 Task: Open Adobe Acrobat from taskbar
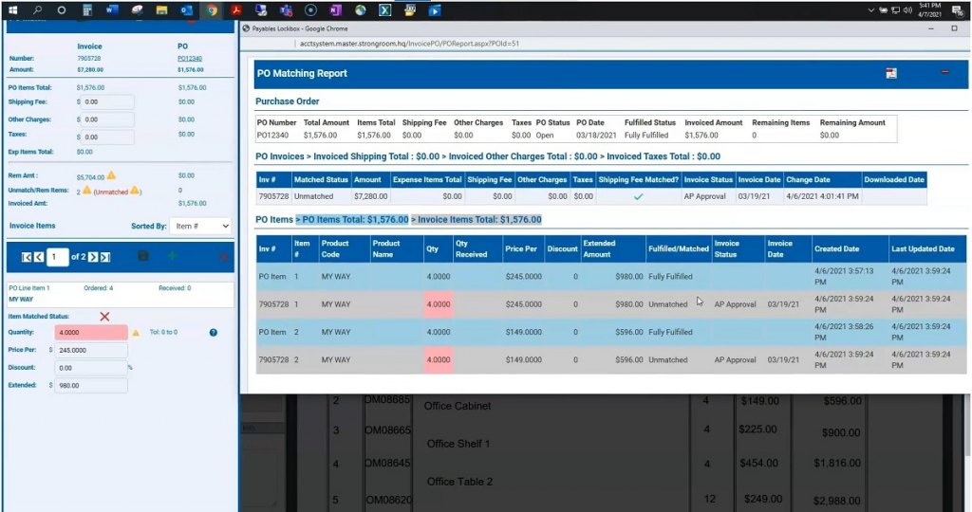click(235, 9)
